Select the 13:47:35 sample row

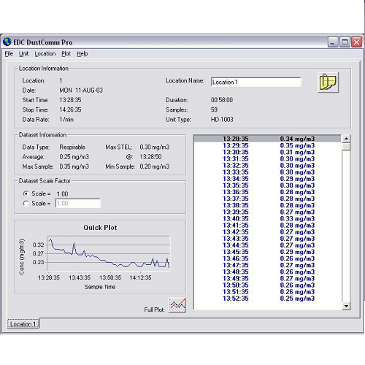click(268, 265)
